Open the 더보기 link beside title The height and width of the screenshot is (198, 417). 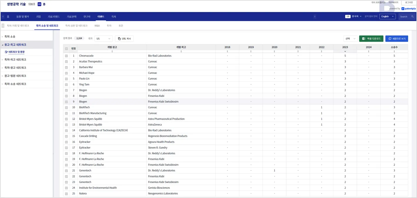tap(32, 4)
